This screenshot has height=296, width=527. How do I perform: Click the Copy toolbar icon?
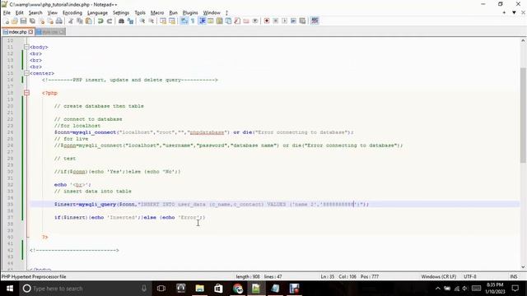pyautogui.click(x=80, y=21)
